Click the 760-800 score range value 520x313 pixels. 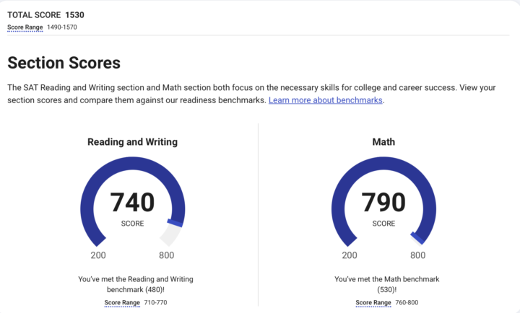coord(407,302)
